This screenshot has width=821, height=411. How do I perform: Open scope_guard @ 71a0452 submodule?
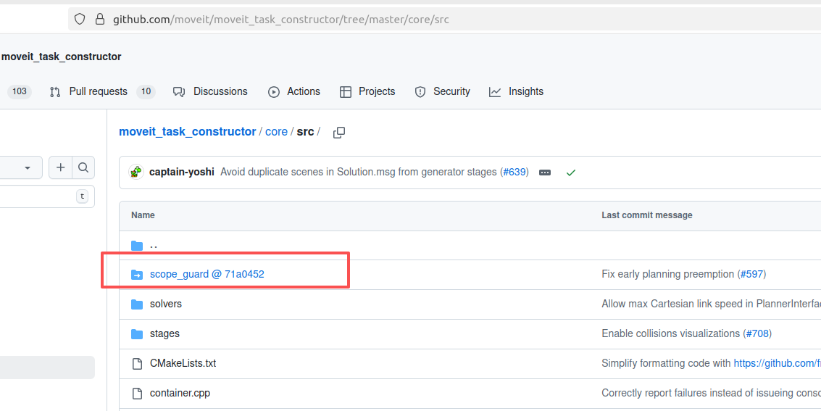click(207, 274)
